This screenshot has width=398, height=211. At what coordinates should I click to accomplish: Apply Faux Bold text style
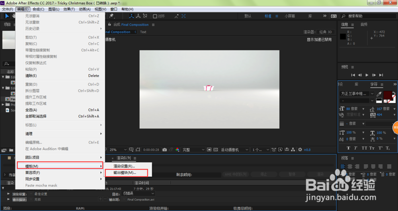[348, 148]
